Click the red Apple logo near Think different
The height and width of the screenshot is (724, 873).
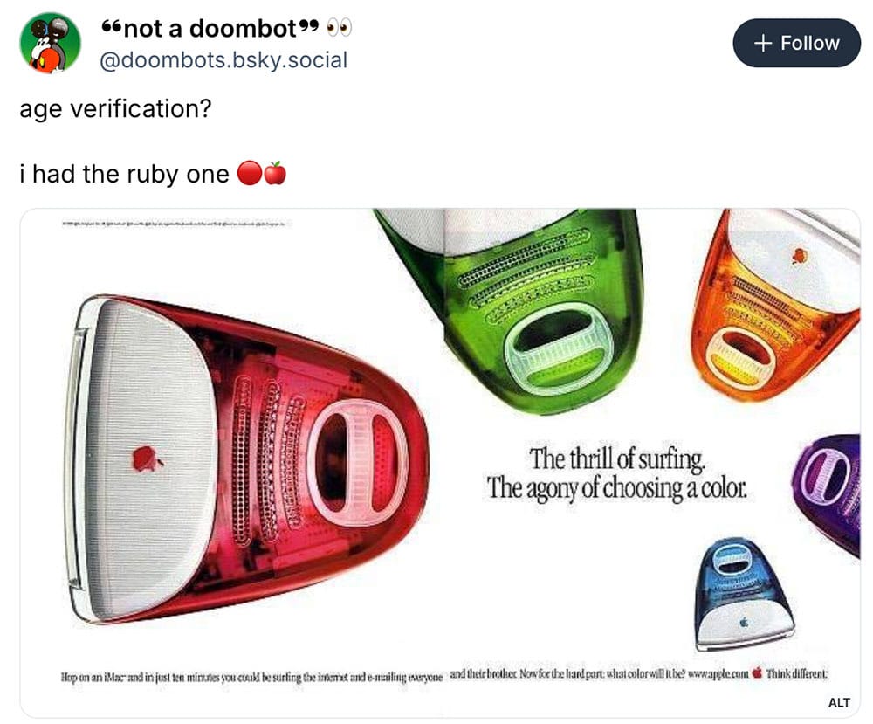(x=757, y=672)
